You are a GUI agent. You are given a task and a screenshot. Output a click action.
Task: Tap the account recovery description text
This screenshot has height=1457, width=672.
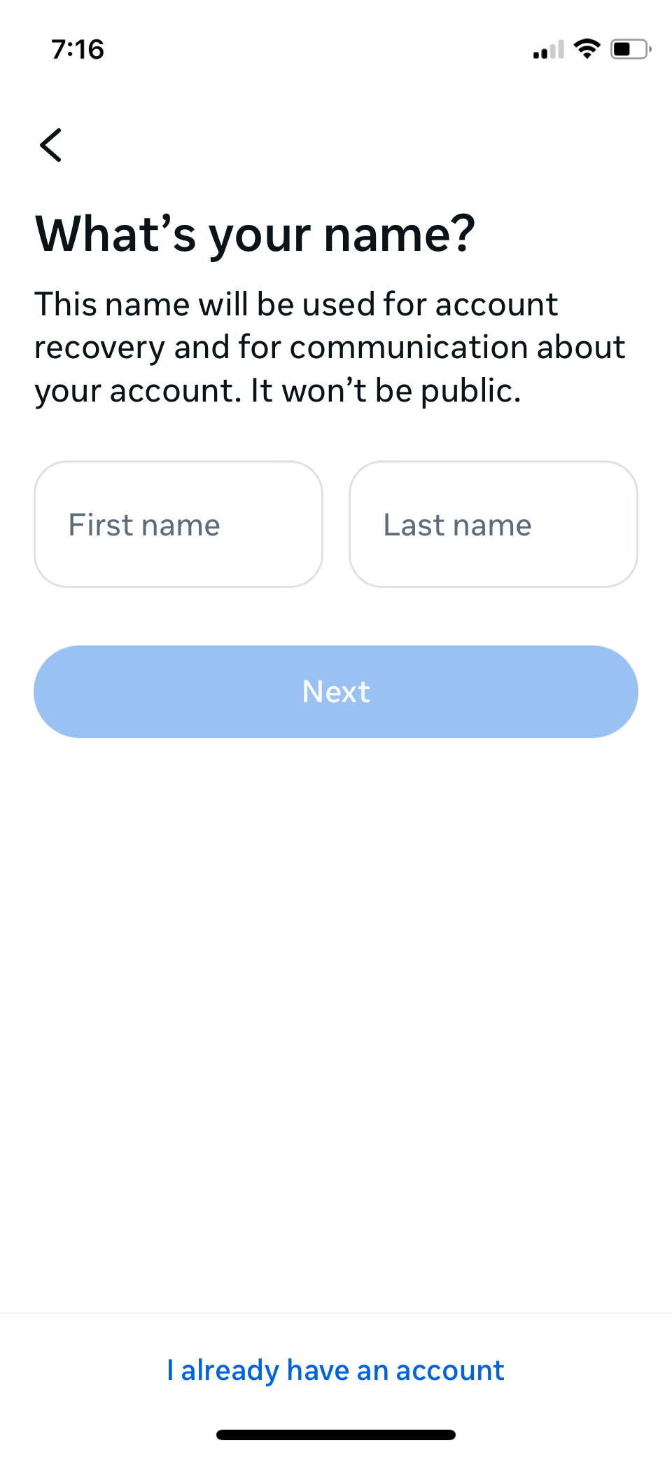[330, 348]
